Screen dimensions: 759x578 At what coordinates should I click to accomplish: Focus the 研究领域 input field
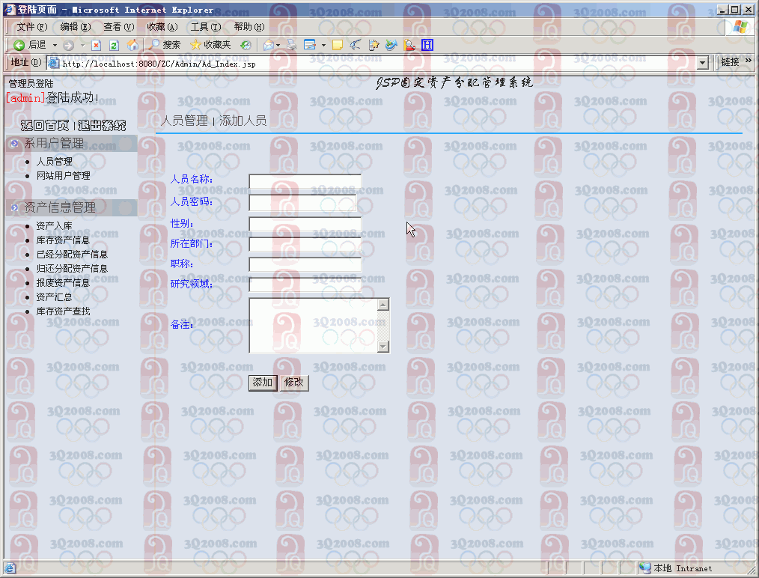(x=305, y=285)
